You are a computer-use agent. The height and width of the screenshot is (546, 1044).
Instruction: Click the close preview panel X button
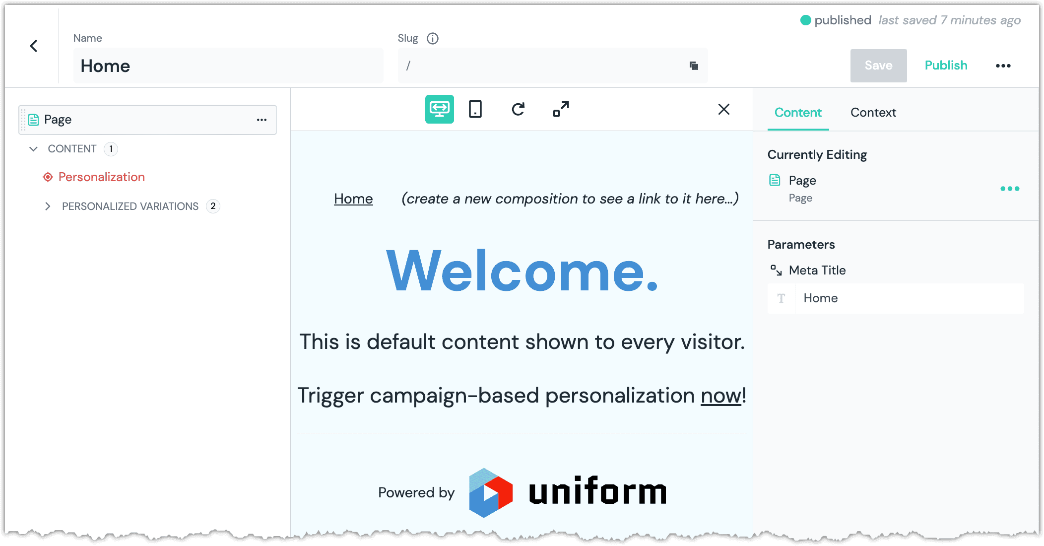tap(723, 109)
